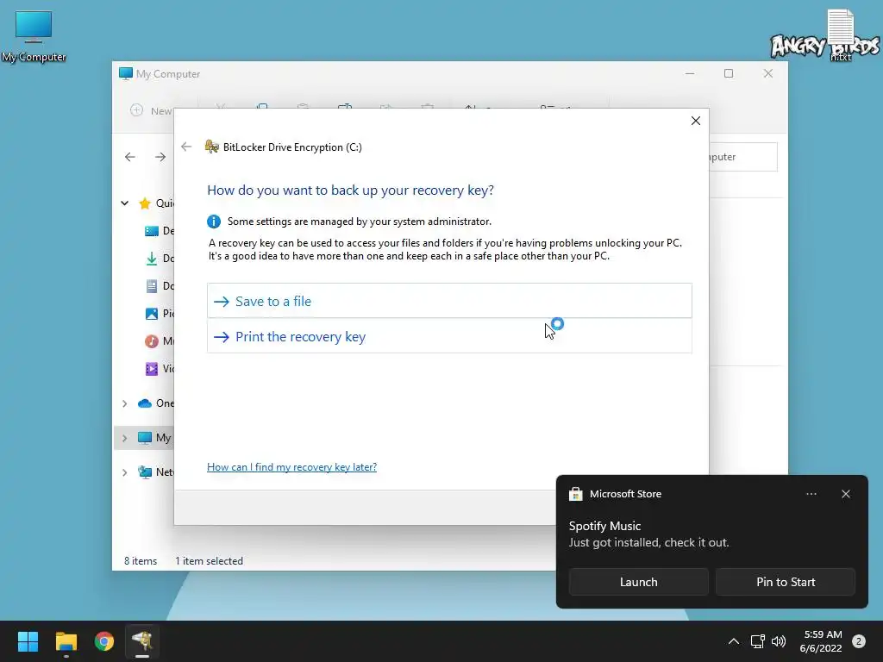
Task: Click '1 item selected' status text
Action: click(x=209, y=561)
